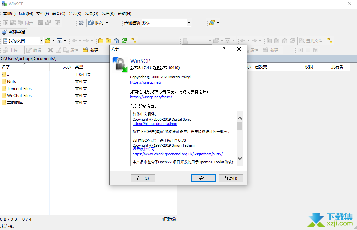Open the blog.csdn.net/dingx link

[x=155, y=124]
